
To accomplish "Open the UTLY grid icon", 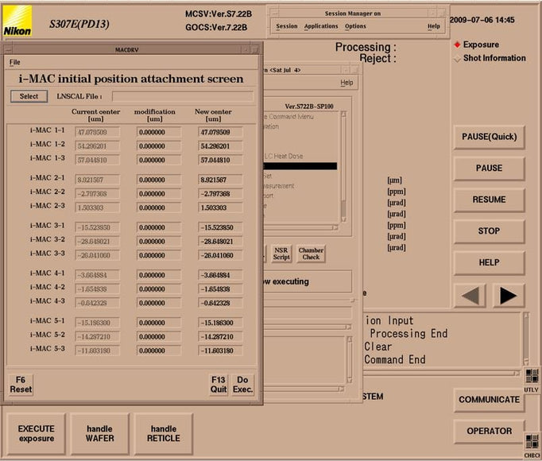I will pos(532,376).
